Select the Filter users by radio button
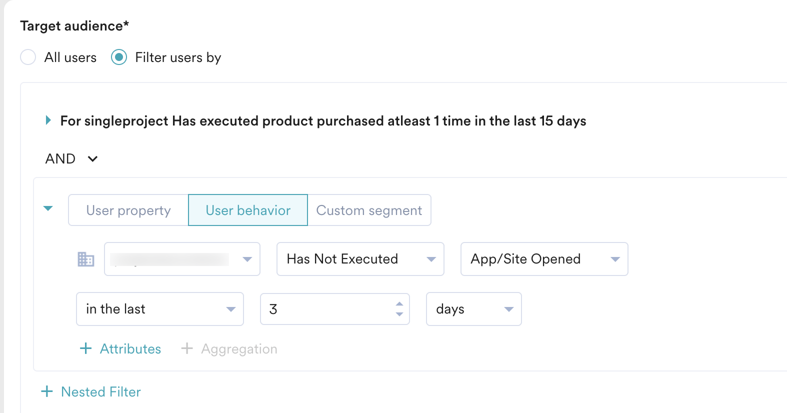787x413 pixels. [x=119, y=57]
